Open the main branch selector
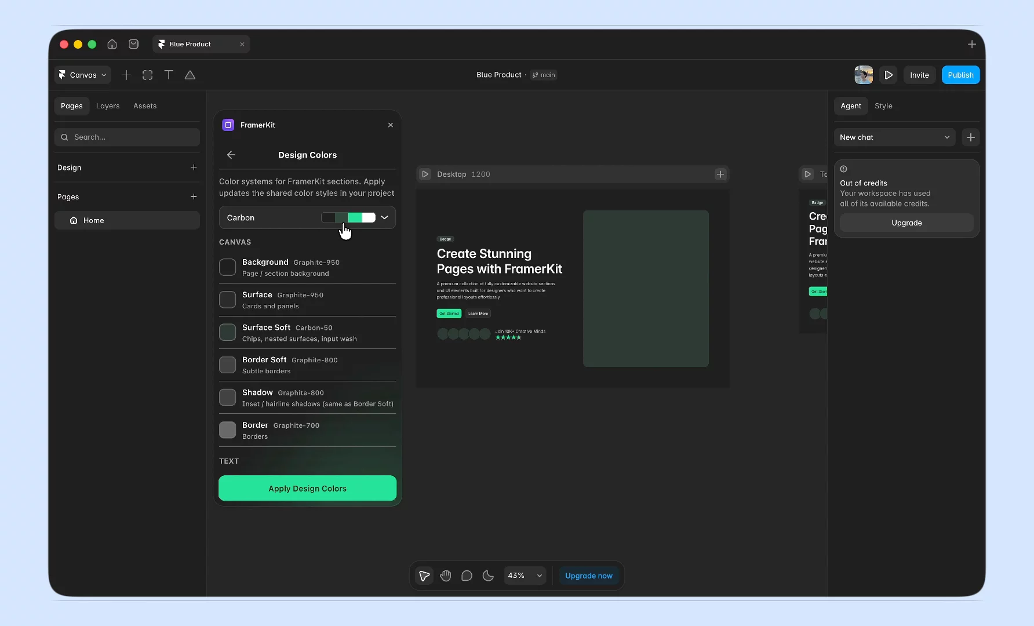1034x626 pixels. tap(544, 75)
